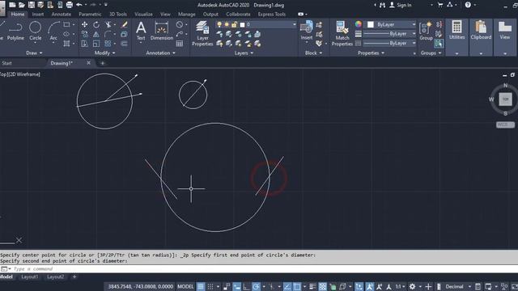Expand the Block panel
This screenshot has width=518, height=291.
pos(313,53)
